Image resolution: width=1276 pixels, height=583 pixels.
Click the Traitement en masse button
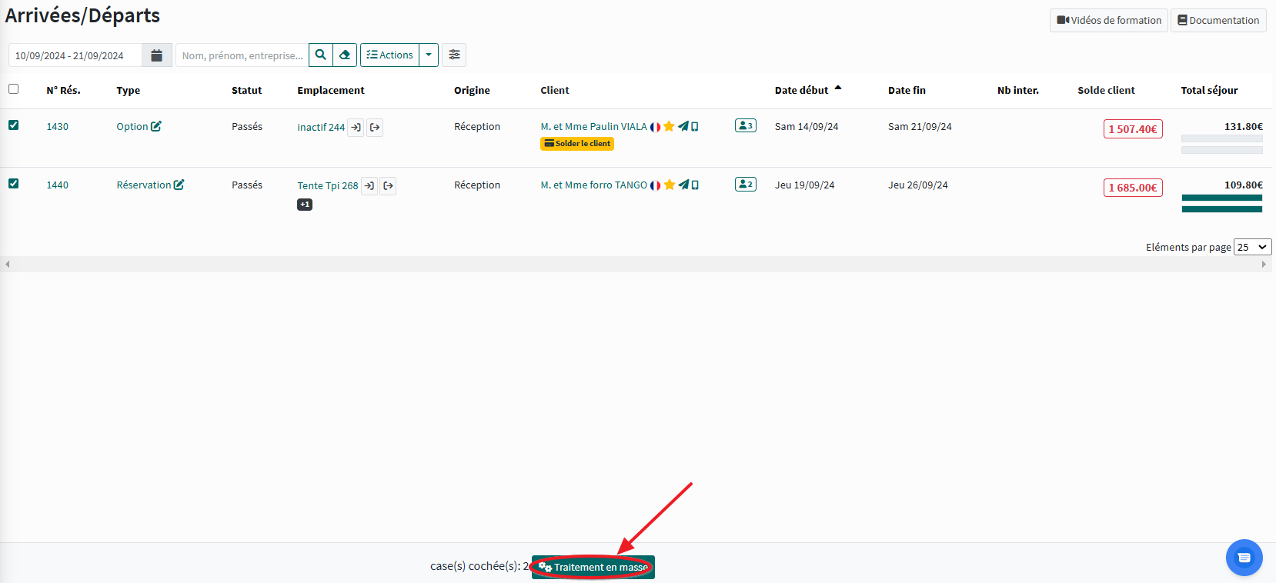click(x=593, y=568)
